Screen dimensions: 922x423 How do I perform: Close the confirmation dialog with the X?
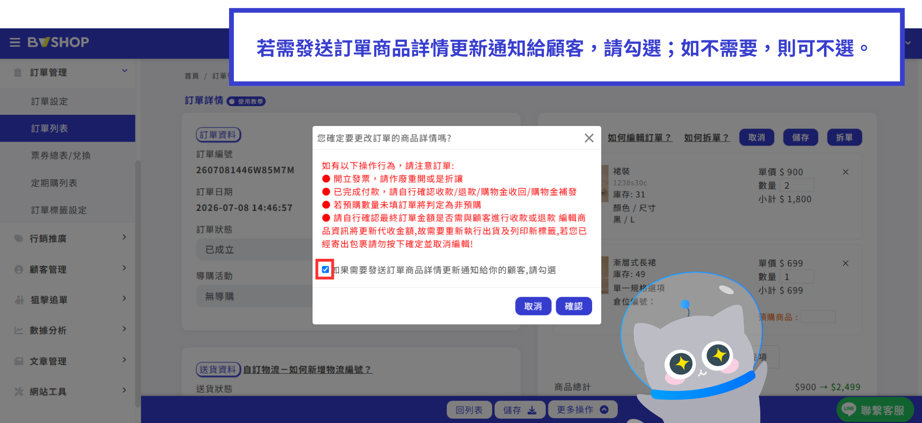[589, 138]
